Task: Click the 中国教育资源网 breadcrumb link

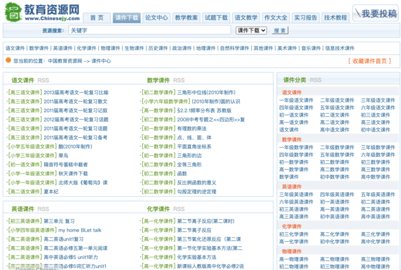Action: coord(65,61)
